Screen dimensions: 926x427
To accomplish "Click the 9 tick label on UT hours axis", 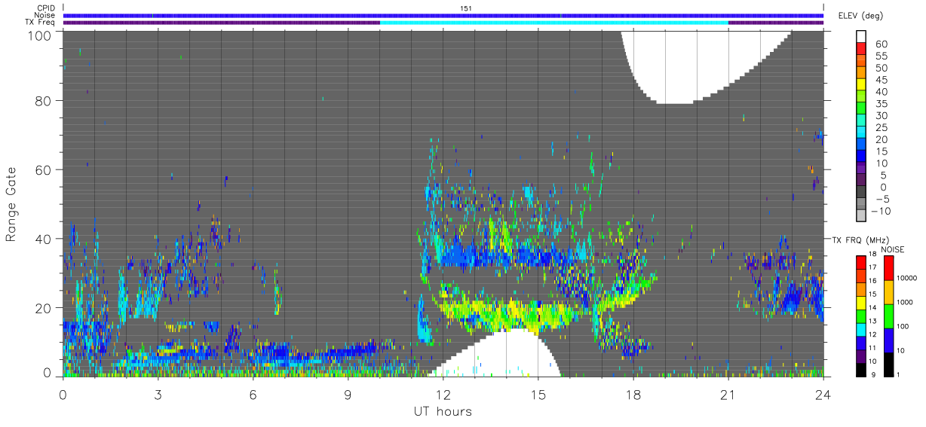I will point(348,393).
